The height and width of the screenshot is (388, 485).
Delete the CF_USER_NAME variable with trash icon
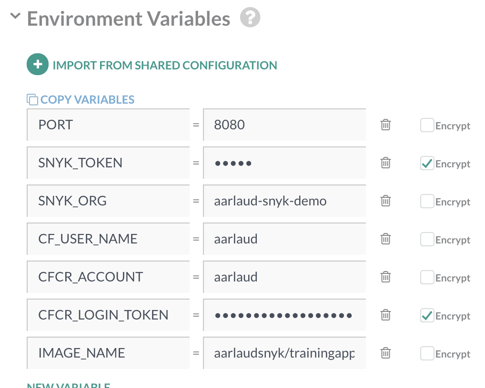click(385, 239)
